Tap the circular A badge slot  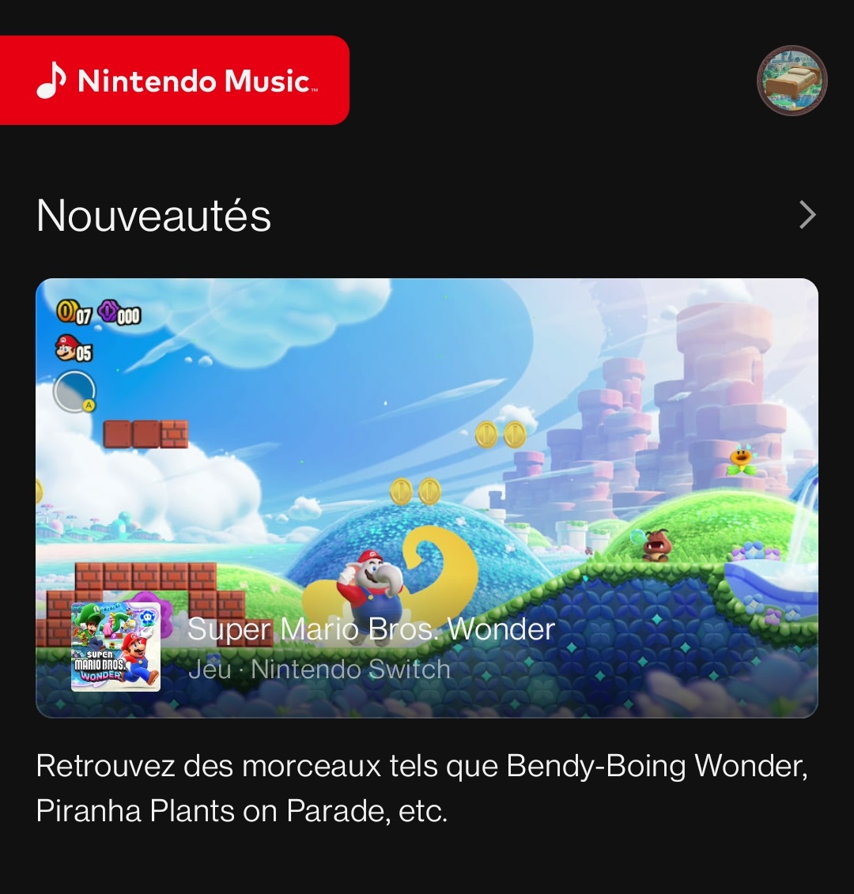pos(74,392)
